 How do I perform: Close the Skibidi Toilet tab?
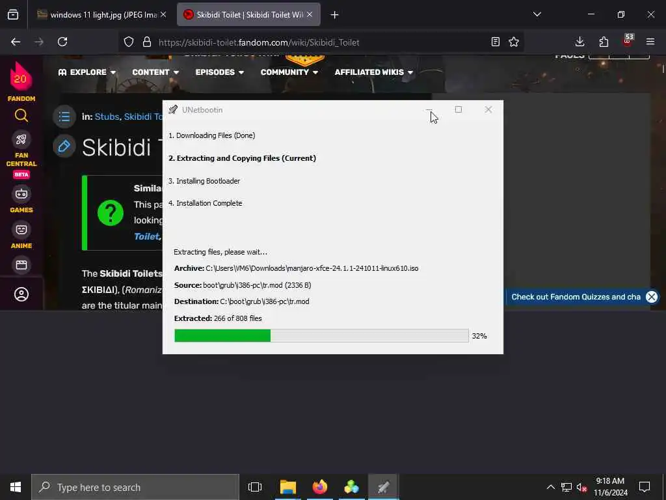pyautogui.click(x=310, y=15)
